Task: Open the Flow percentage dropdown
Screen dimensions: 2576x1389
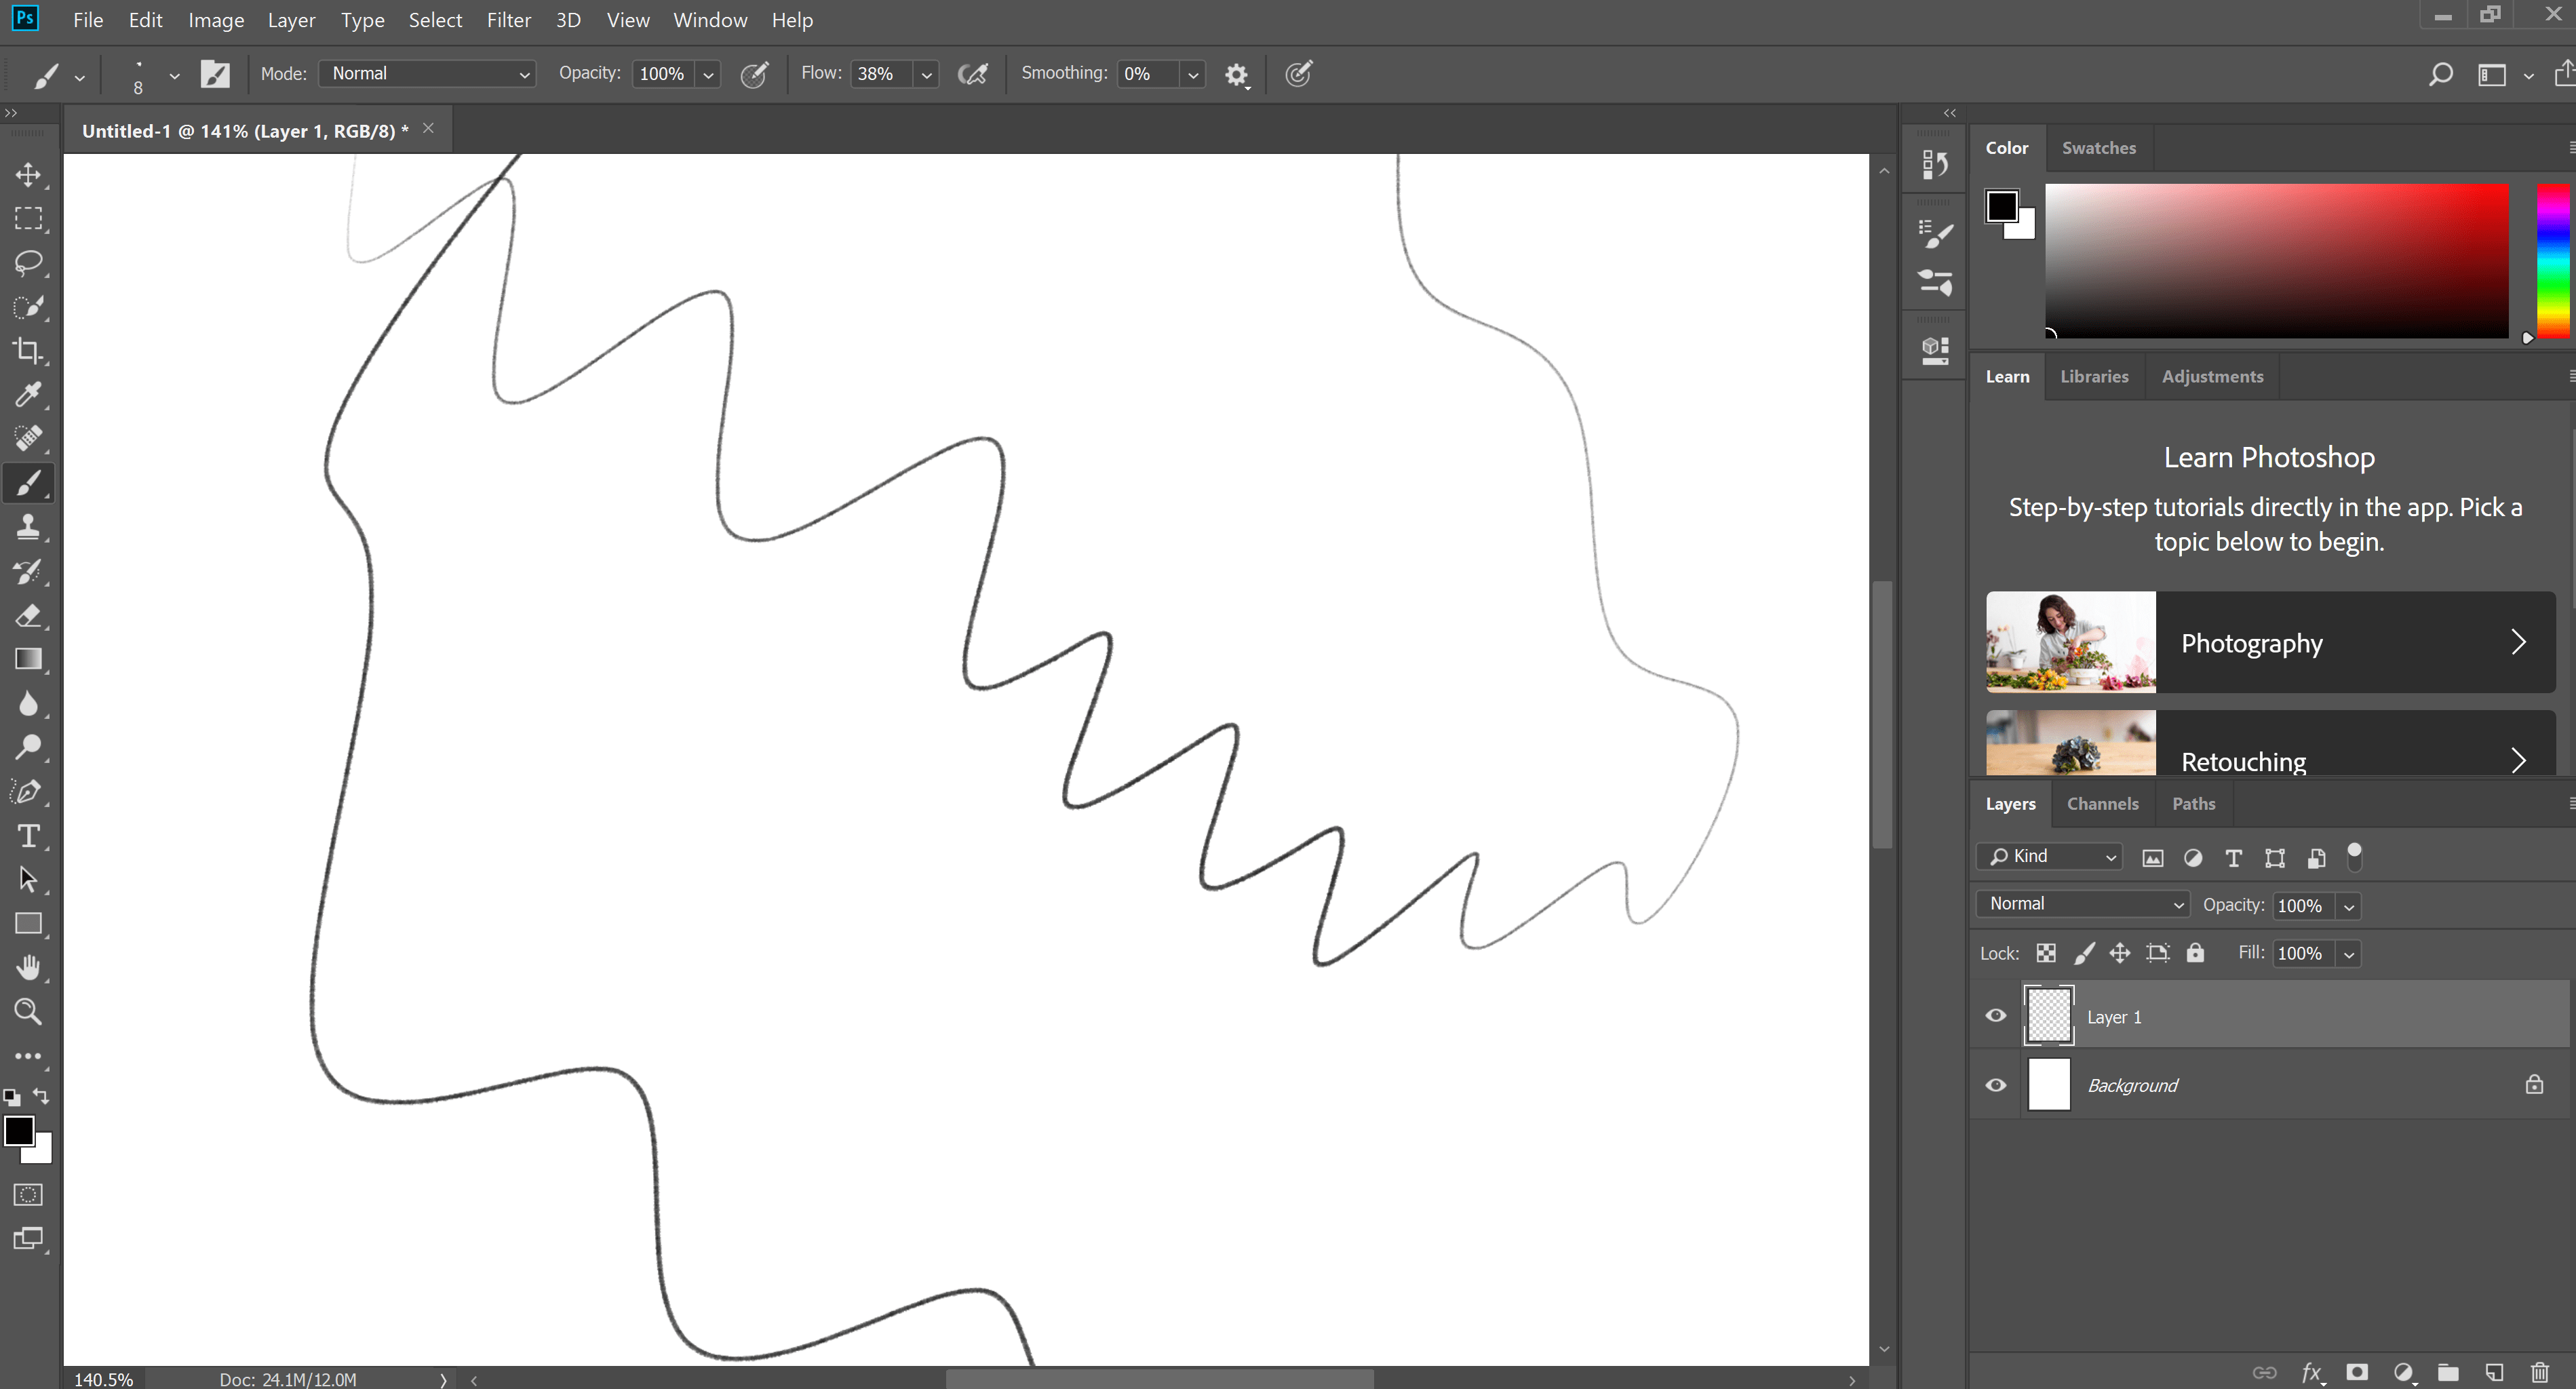Action: click(x=925, y=73)
